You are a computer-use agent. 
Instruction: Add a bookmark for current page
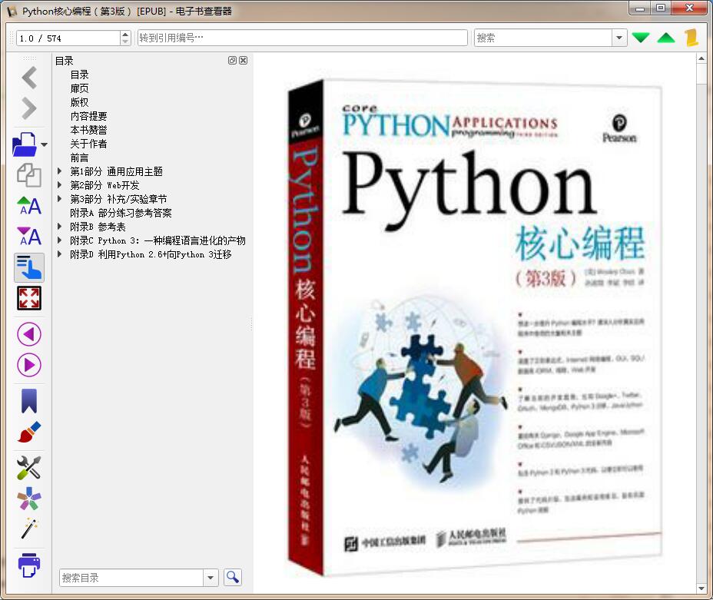tap(28, 399)
